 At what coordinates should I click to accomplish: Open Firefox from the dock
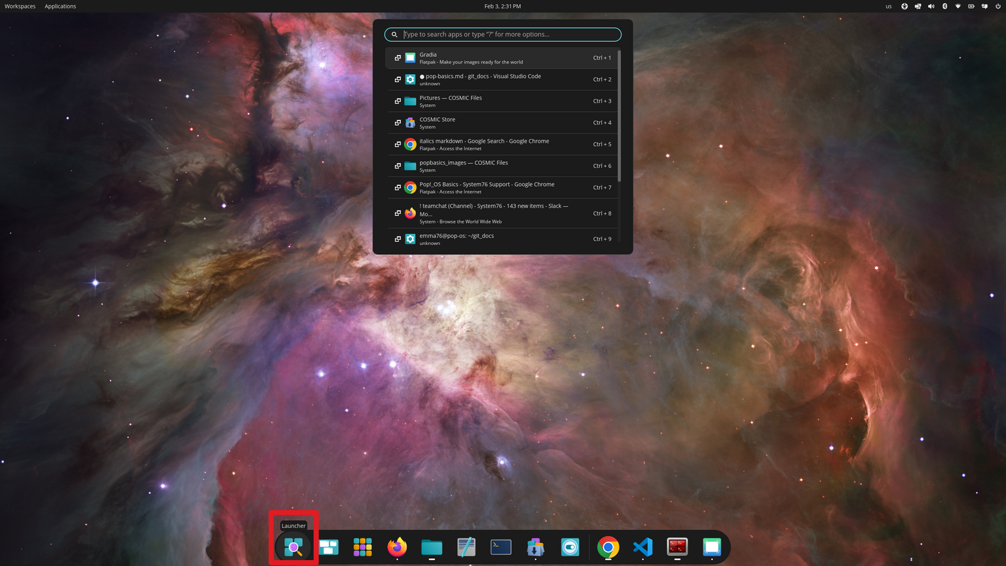(x=396, y=547)
